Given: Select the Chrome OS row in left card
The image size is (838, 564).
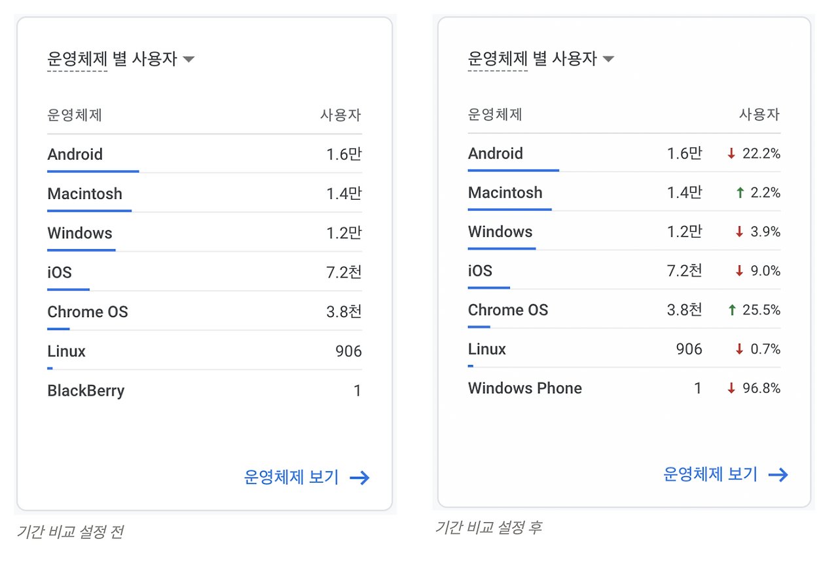Looking at the screenshot, I should point(204,312).
